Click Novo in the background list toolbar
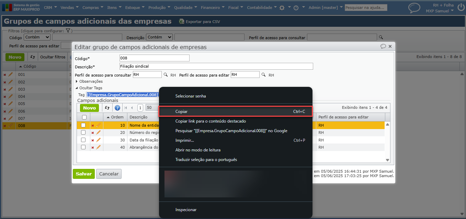The width and height of the screenshot is (466, 219). (15, 57)
